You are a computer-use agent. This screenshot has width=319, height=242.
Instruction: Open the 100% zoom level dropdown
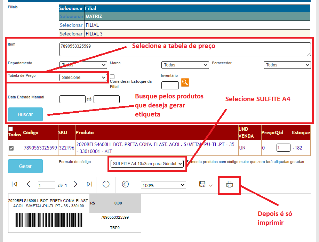[x=164, y=185]
